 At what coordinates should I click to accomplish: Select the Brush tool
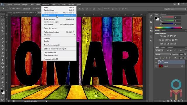pyautogui.click(x=3, y=42)
